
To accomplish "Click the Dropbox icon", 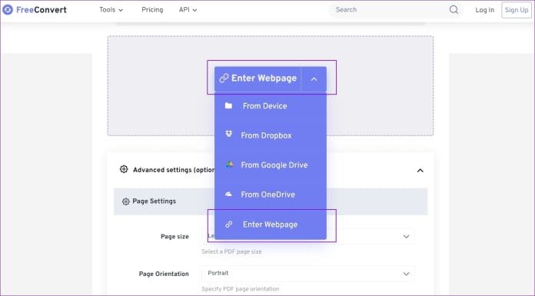I will tap(228, 135).
